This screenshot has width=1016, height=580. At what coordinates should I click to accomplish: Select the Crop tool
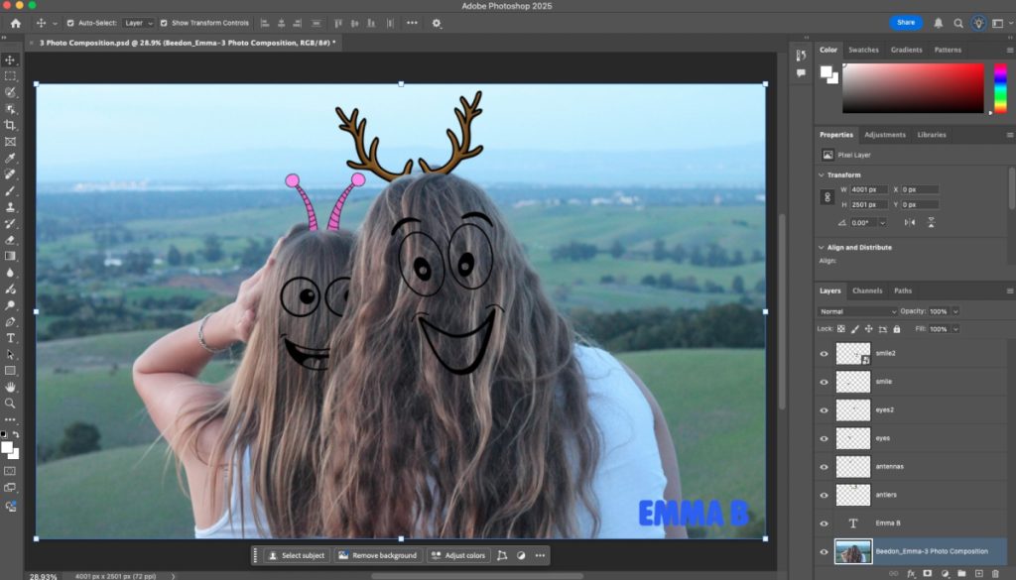tap(10, 126)
